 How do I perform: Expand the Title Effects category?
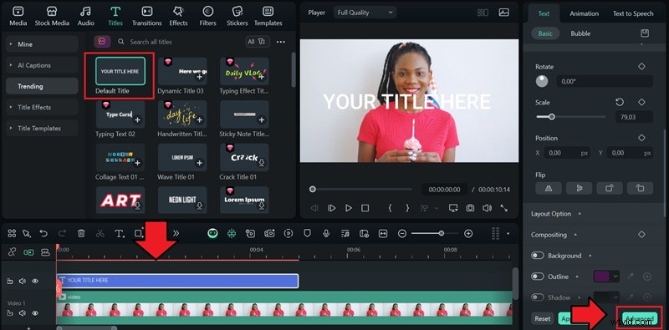point(42,107)
